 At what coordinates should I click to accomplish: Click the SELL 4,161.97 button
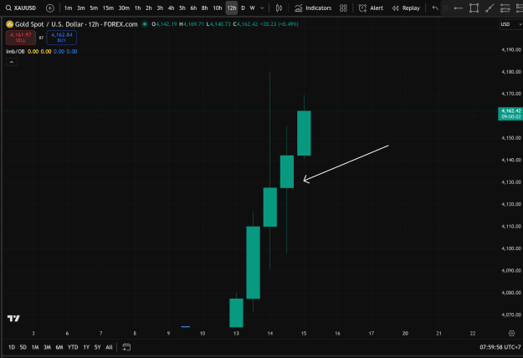click(21, 38)
